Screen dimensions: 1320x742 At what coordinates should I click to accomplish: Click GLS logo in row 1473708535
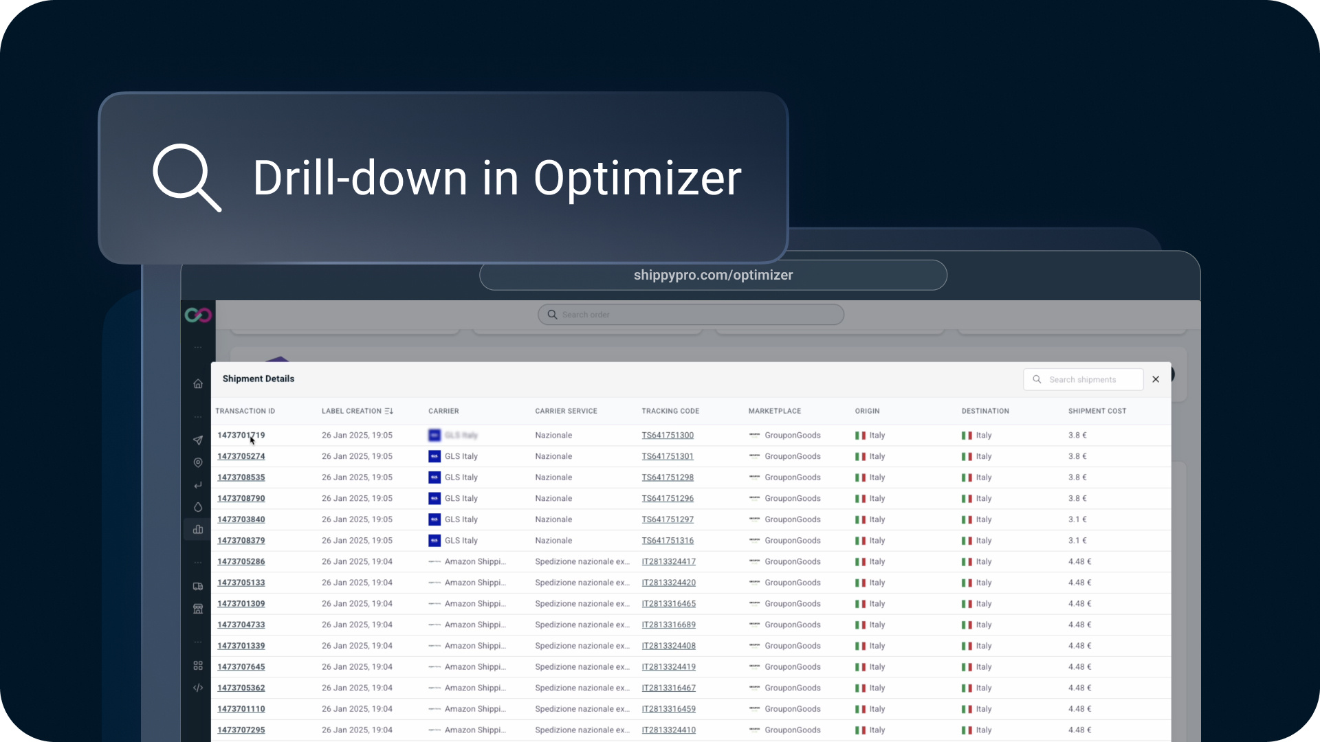click(x=434, y=477)
